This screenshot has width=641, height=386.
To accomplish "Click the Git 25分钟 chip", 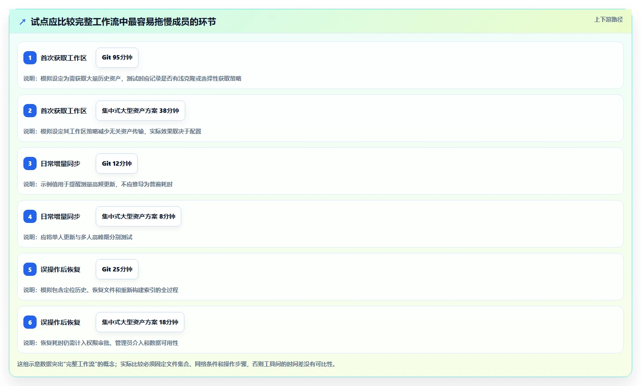I will (x=117, y=269).
